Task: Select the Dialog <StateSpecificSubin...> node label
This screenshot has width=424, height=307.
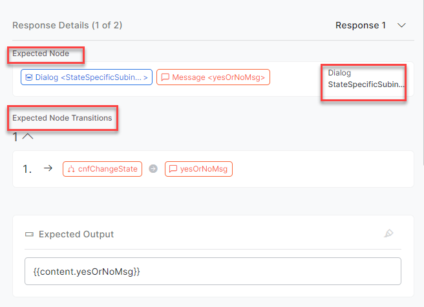Action: [92, 77]
